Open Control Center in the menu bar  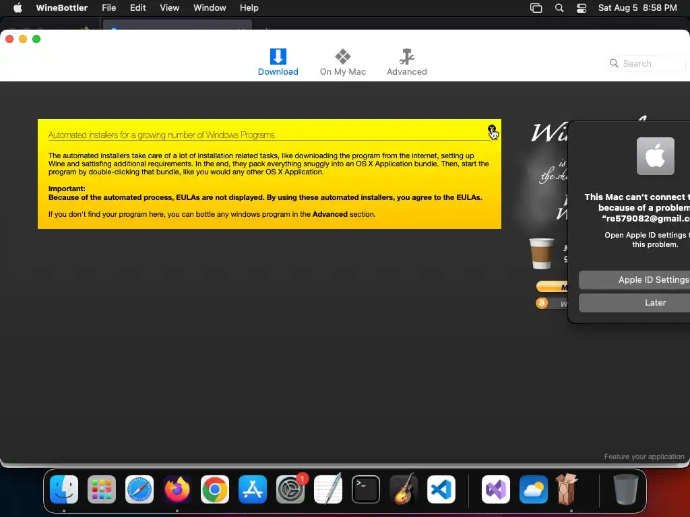pyautogui.click(x=582, y=8)
